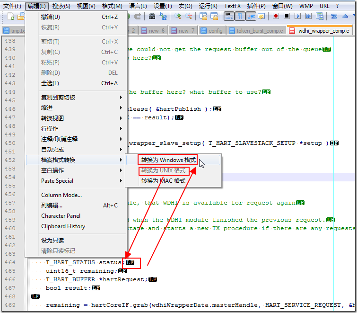
Task: Click the New file toolbar icon
Action: coord(10,17)
